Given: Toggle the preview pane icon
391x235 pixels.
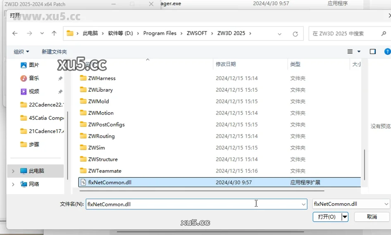Looking at the screenshot, I should coord(372,52).
